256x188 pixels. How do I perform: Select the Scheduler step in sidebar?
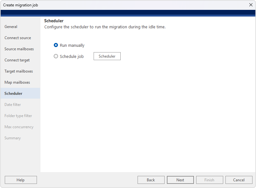click(x=20, y=93)
